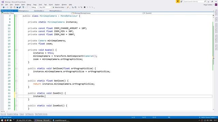The image size is (218, 122).
Task: Collapse the ZoomIn method at line 32
Action: point(16,93)
